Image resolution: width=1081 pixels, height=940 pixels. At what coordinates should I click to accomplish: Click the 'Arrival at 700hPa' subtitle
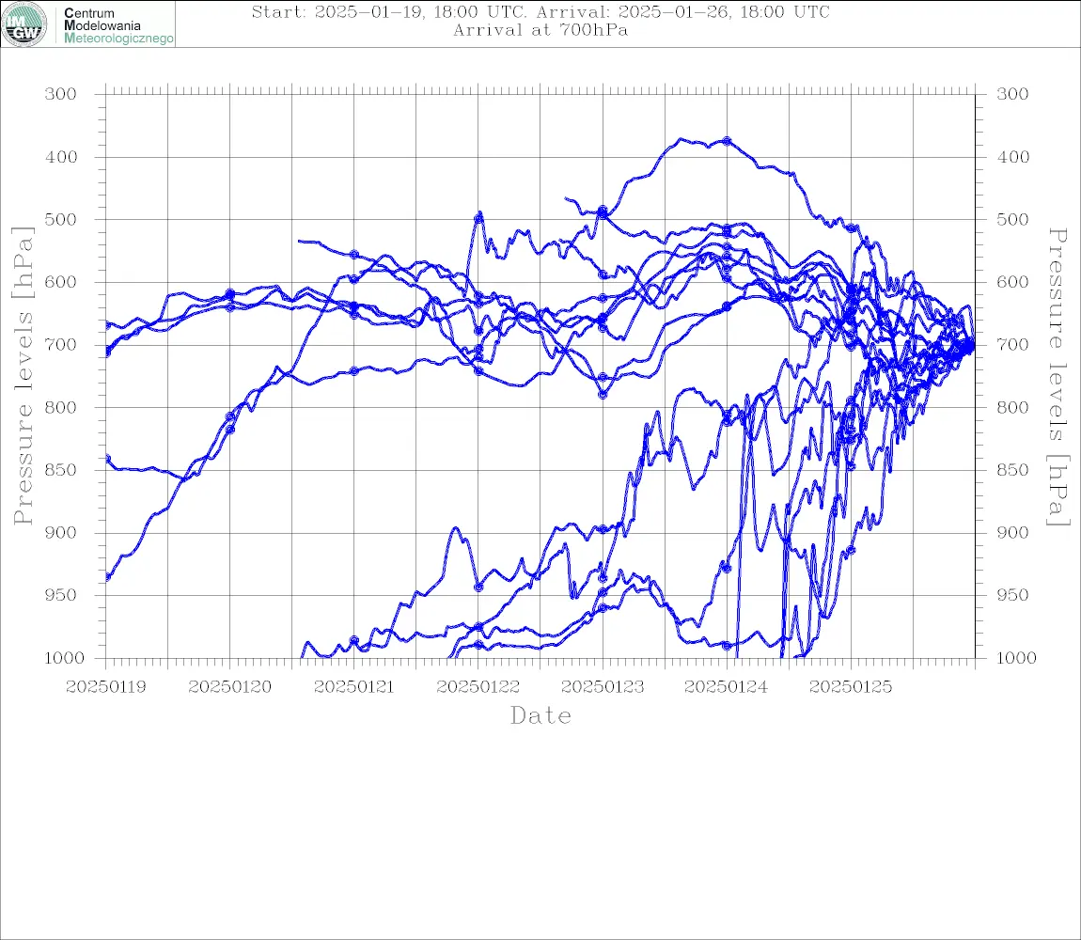click(x=540, y=30)
